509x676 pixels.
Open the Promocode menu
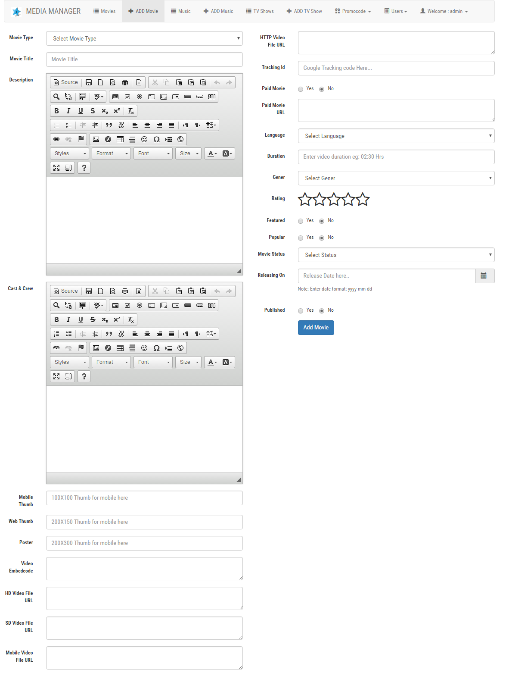coord(353,11)
